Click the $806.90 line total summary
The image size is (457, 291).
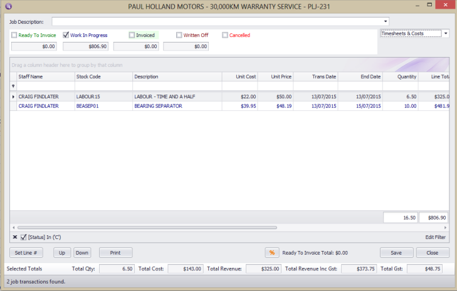click(434, 218)
